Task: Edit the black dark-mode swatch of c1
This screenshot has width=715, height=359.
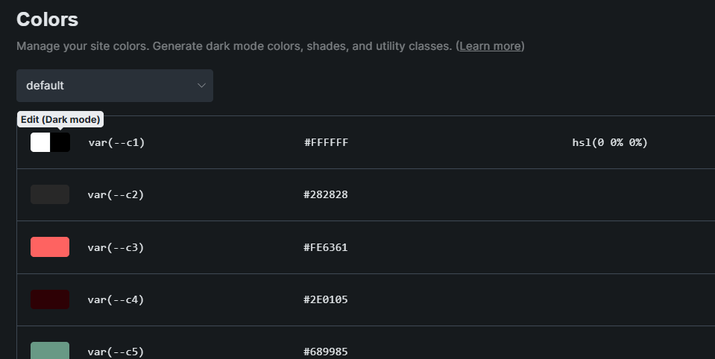Action: pyautogui.click(x=60, y=142)
